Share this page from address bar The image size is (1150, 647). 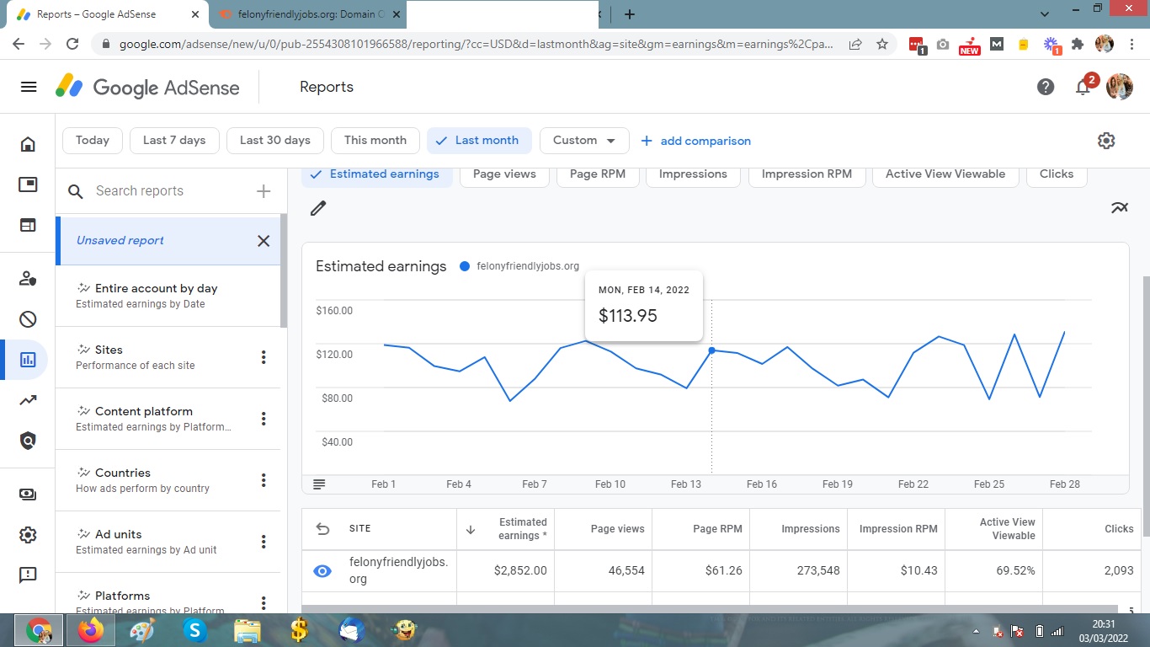click(855, 44)
